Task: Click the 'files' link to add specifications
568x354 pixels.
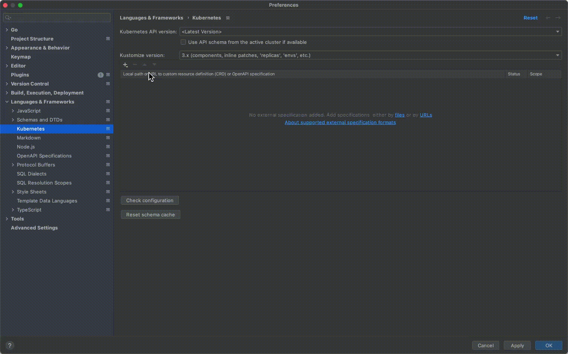Action: (400, 115)
